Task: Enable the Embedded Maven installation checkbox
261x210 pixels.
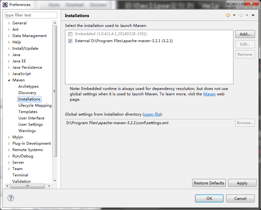Action: pyautogui.click(x=70, y=34)
